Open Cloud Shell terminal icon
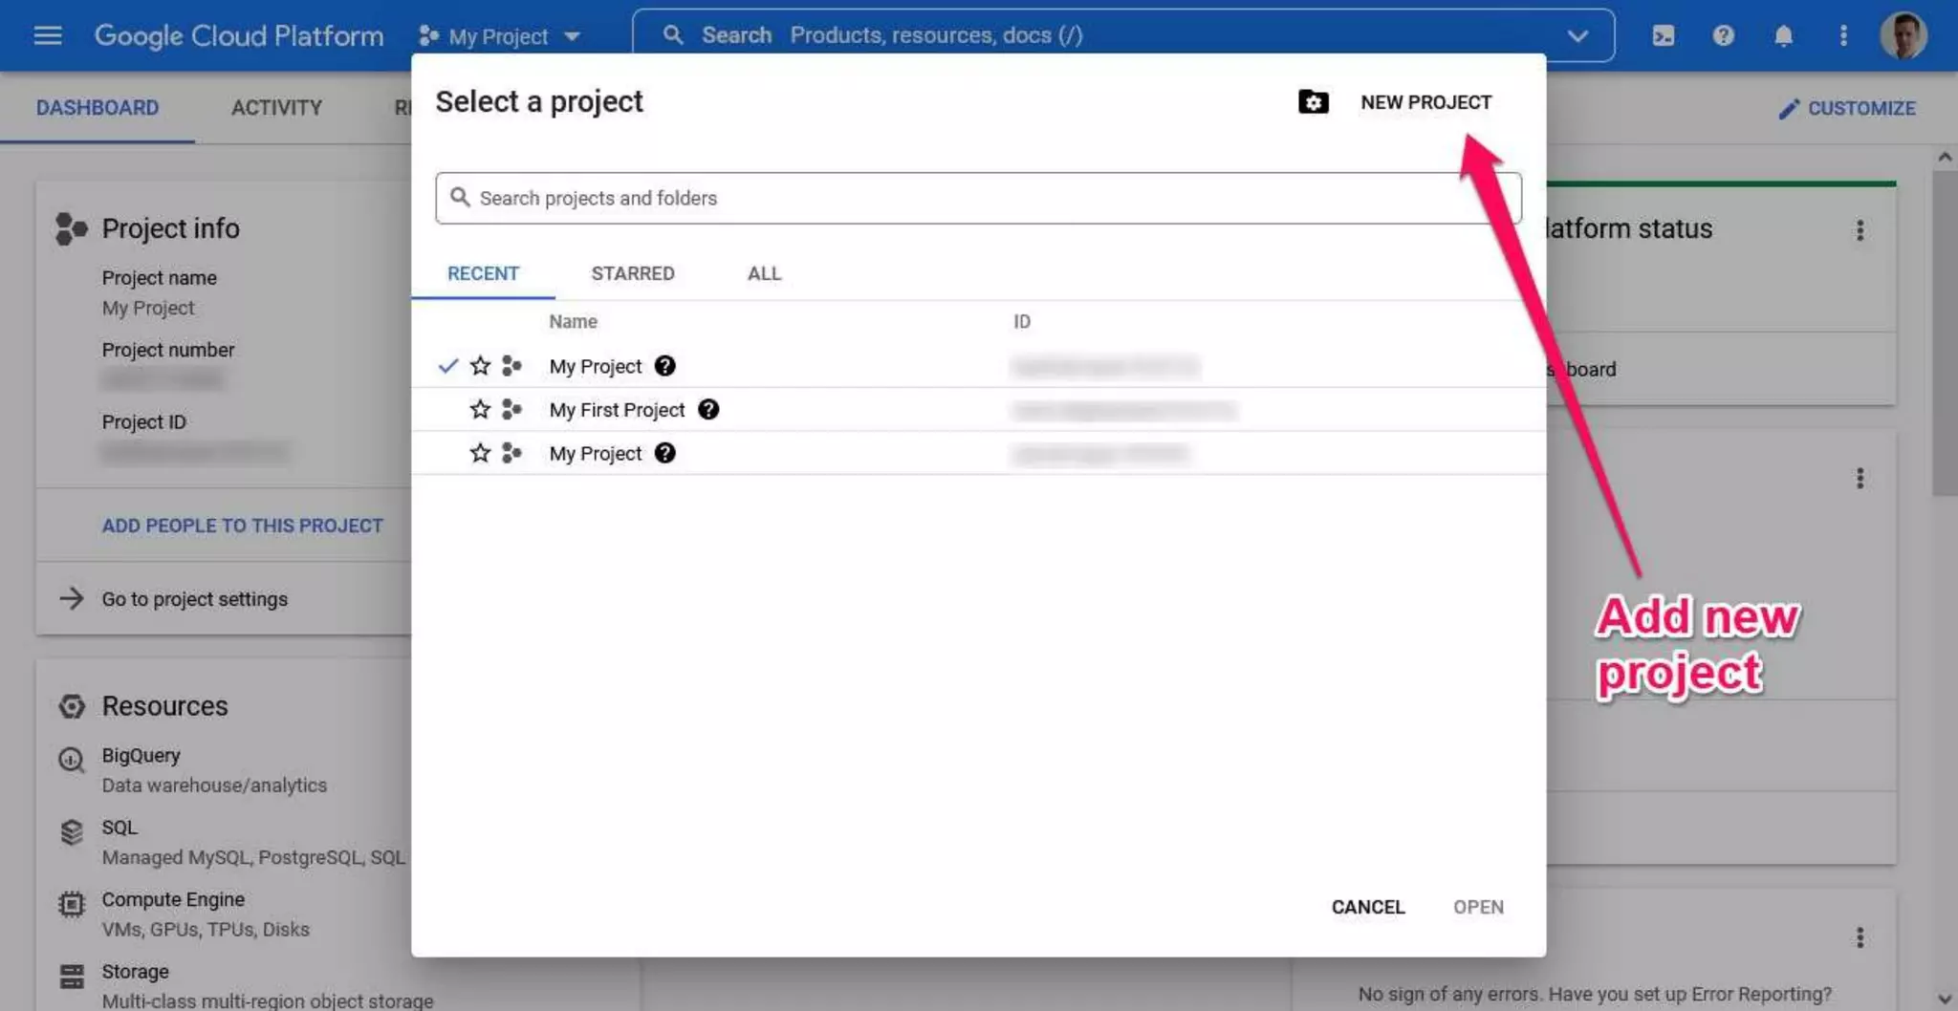The width and height of the screenshot is (1958, 1011). (x=1663, y=35)
